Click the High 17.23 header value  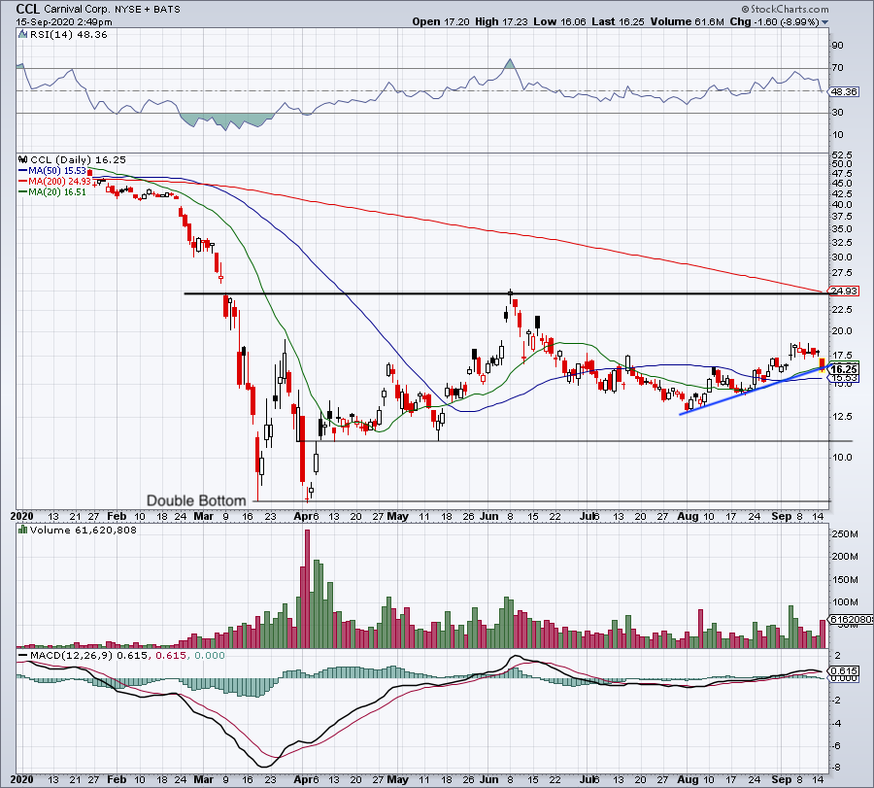501,21
